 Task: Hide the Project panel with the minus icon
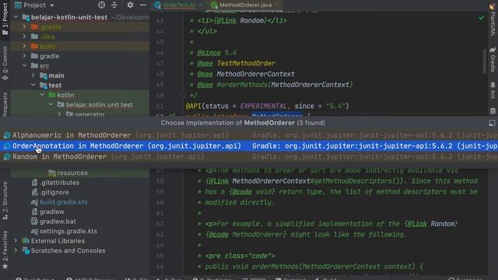[x=143, y=5]
